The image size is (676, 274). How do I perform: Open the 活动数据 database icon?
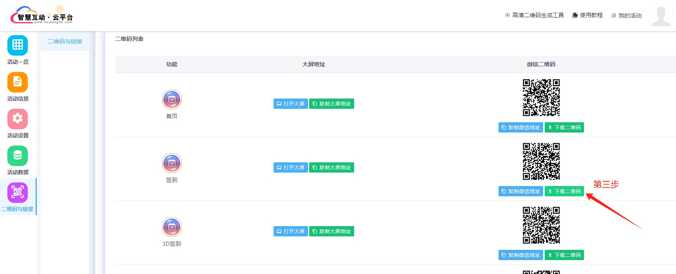point(18,156)
